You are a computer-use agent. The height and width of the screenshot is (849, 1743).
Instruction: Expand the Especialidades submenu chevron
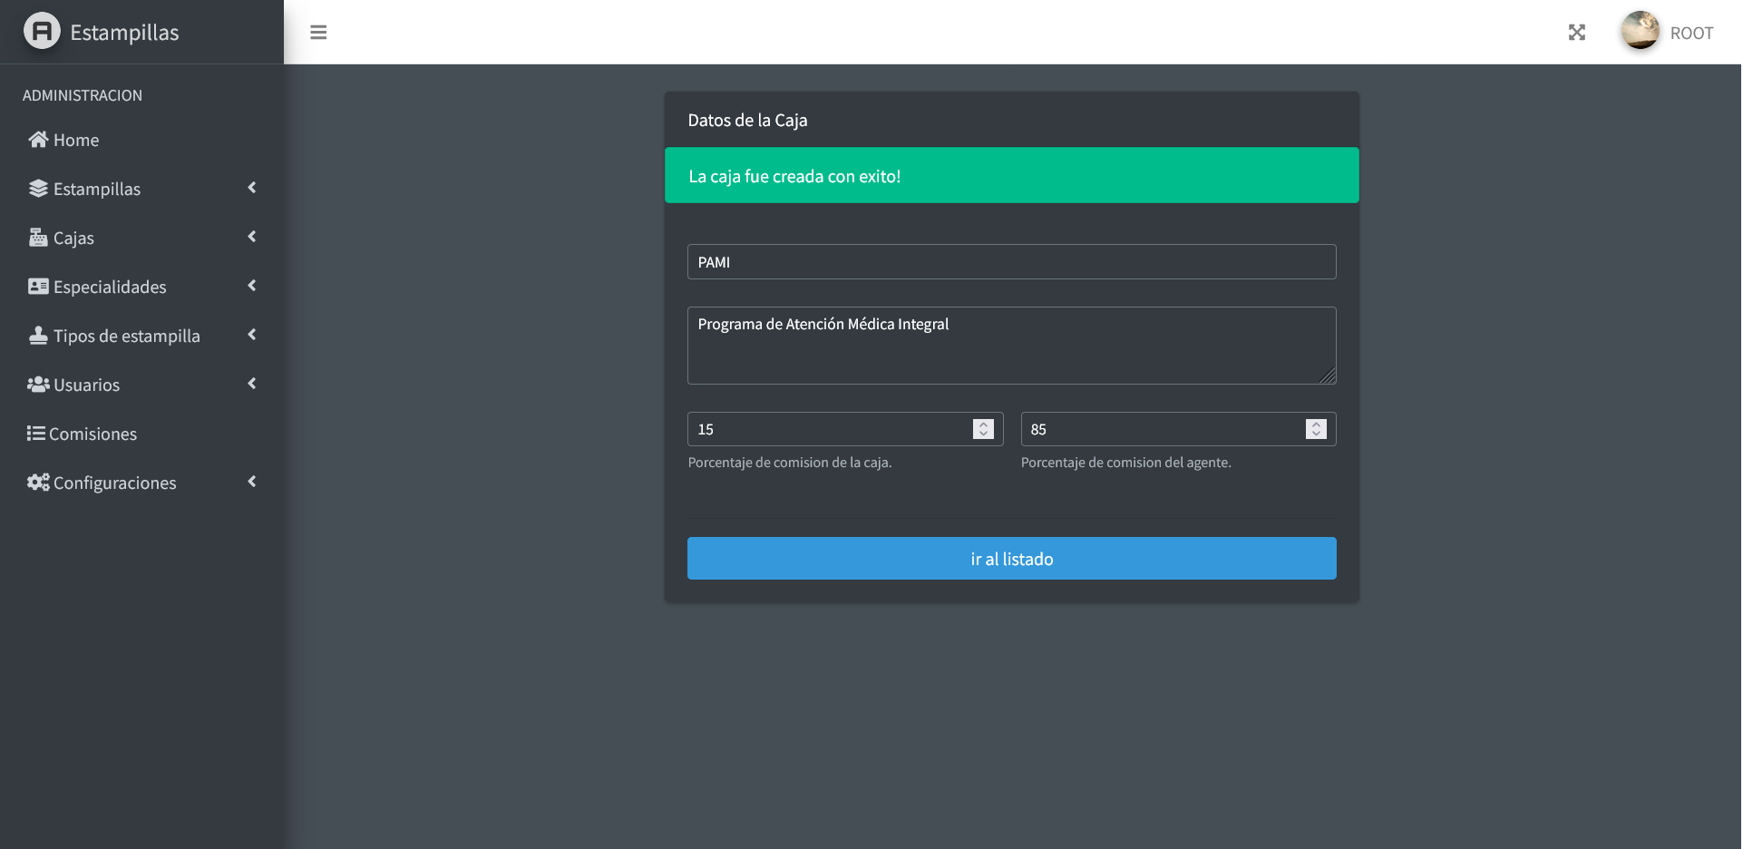[x=252, y=286]
